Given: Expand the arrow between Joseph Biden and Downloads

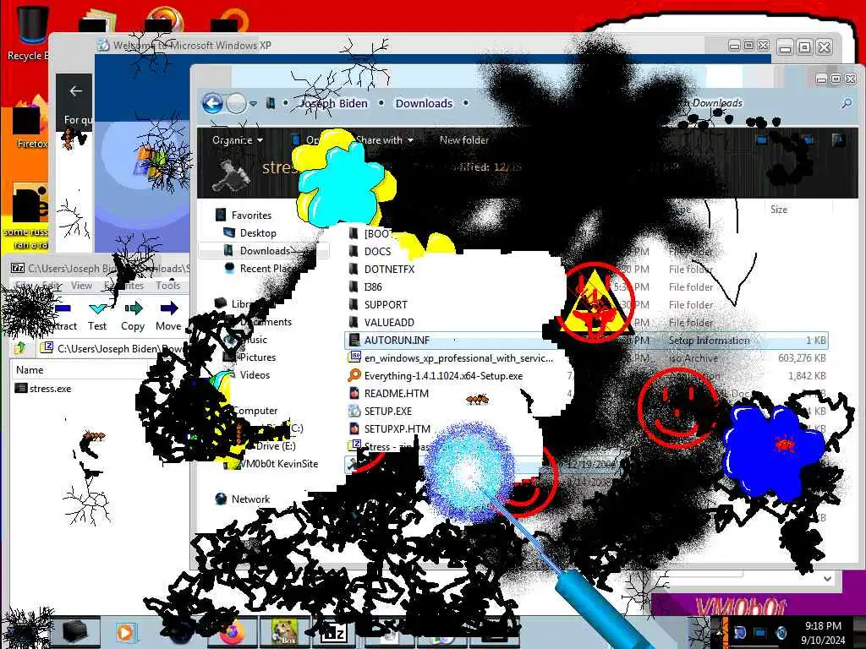Looking at the screenshot, I should 381,103.
